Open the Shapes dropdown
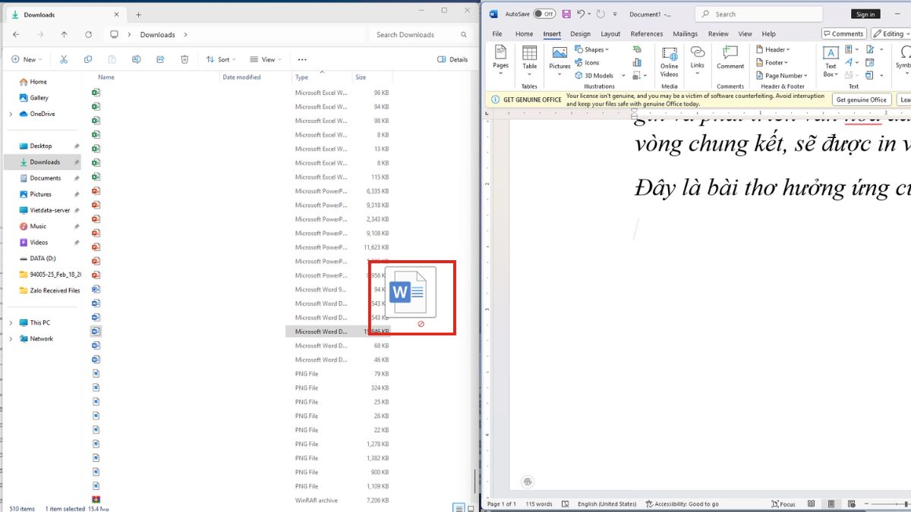Screen dimensions: 911x512 click(x=593, y=49)
